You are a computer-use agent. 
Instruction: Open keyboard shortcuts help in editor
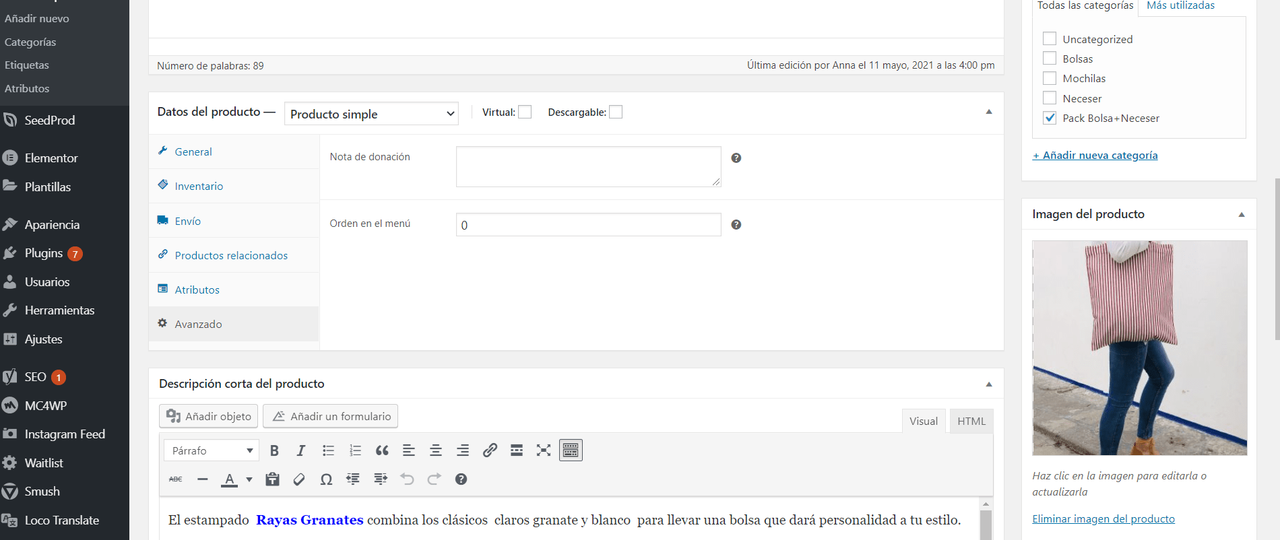(461, 479)
